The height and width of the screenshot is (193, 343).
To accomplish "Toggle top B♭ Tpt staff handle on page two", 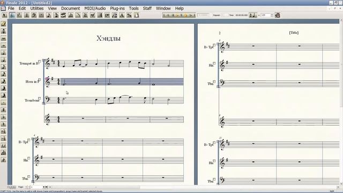I will coord(214,45).
